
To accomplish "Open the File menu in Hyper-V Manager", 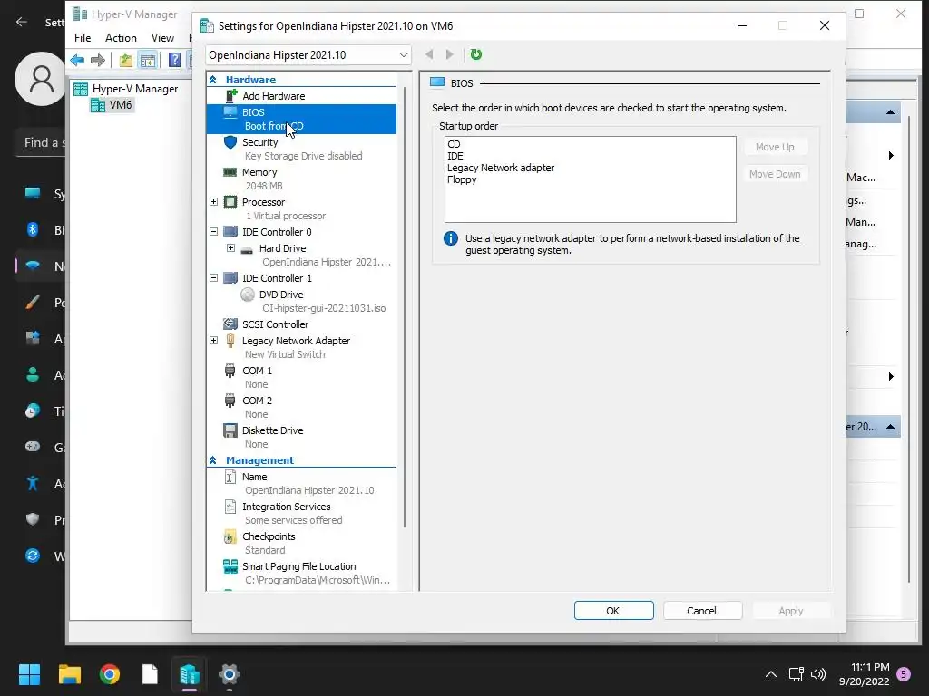I will [x=83, y=38].
